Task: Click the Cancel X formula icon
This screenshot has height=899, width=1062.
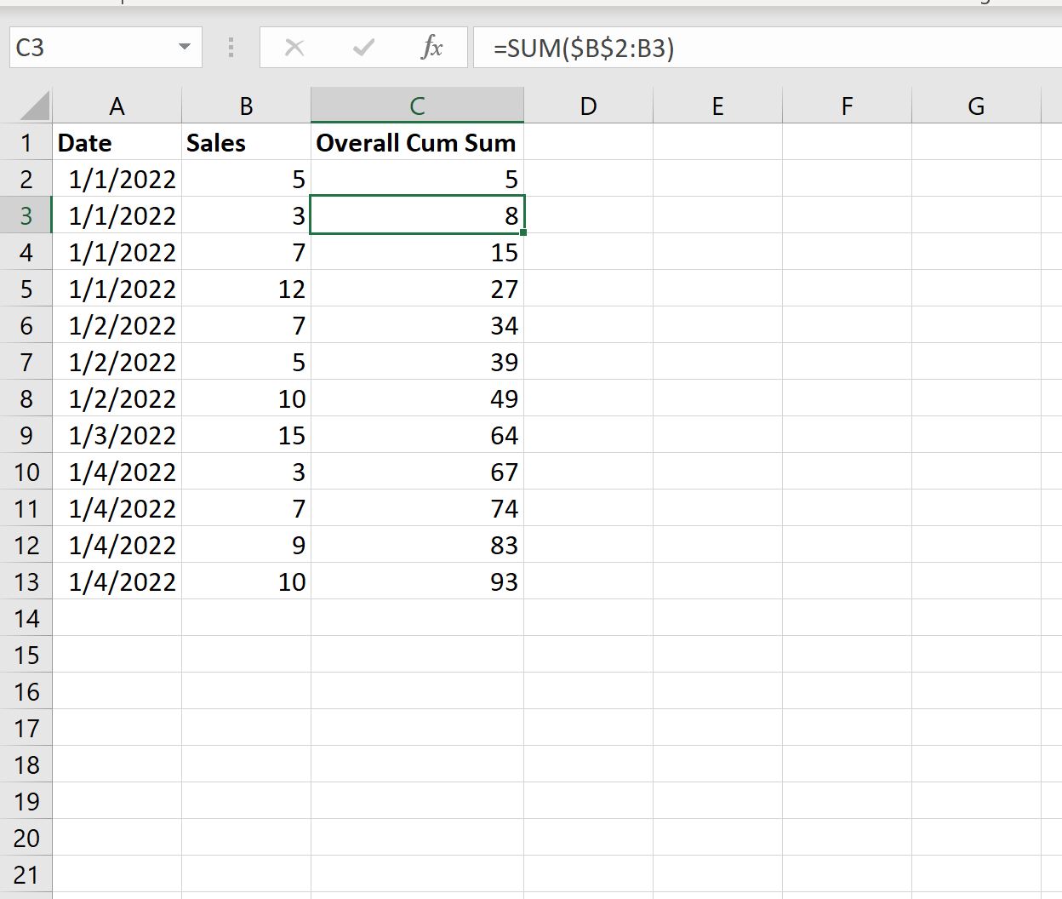Action: click(x=294, y=48)
